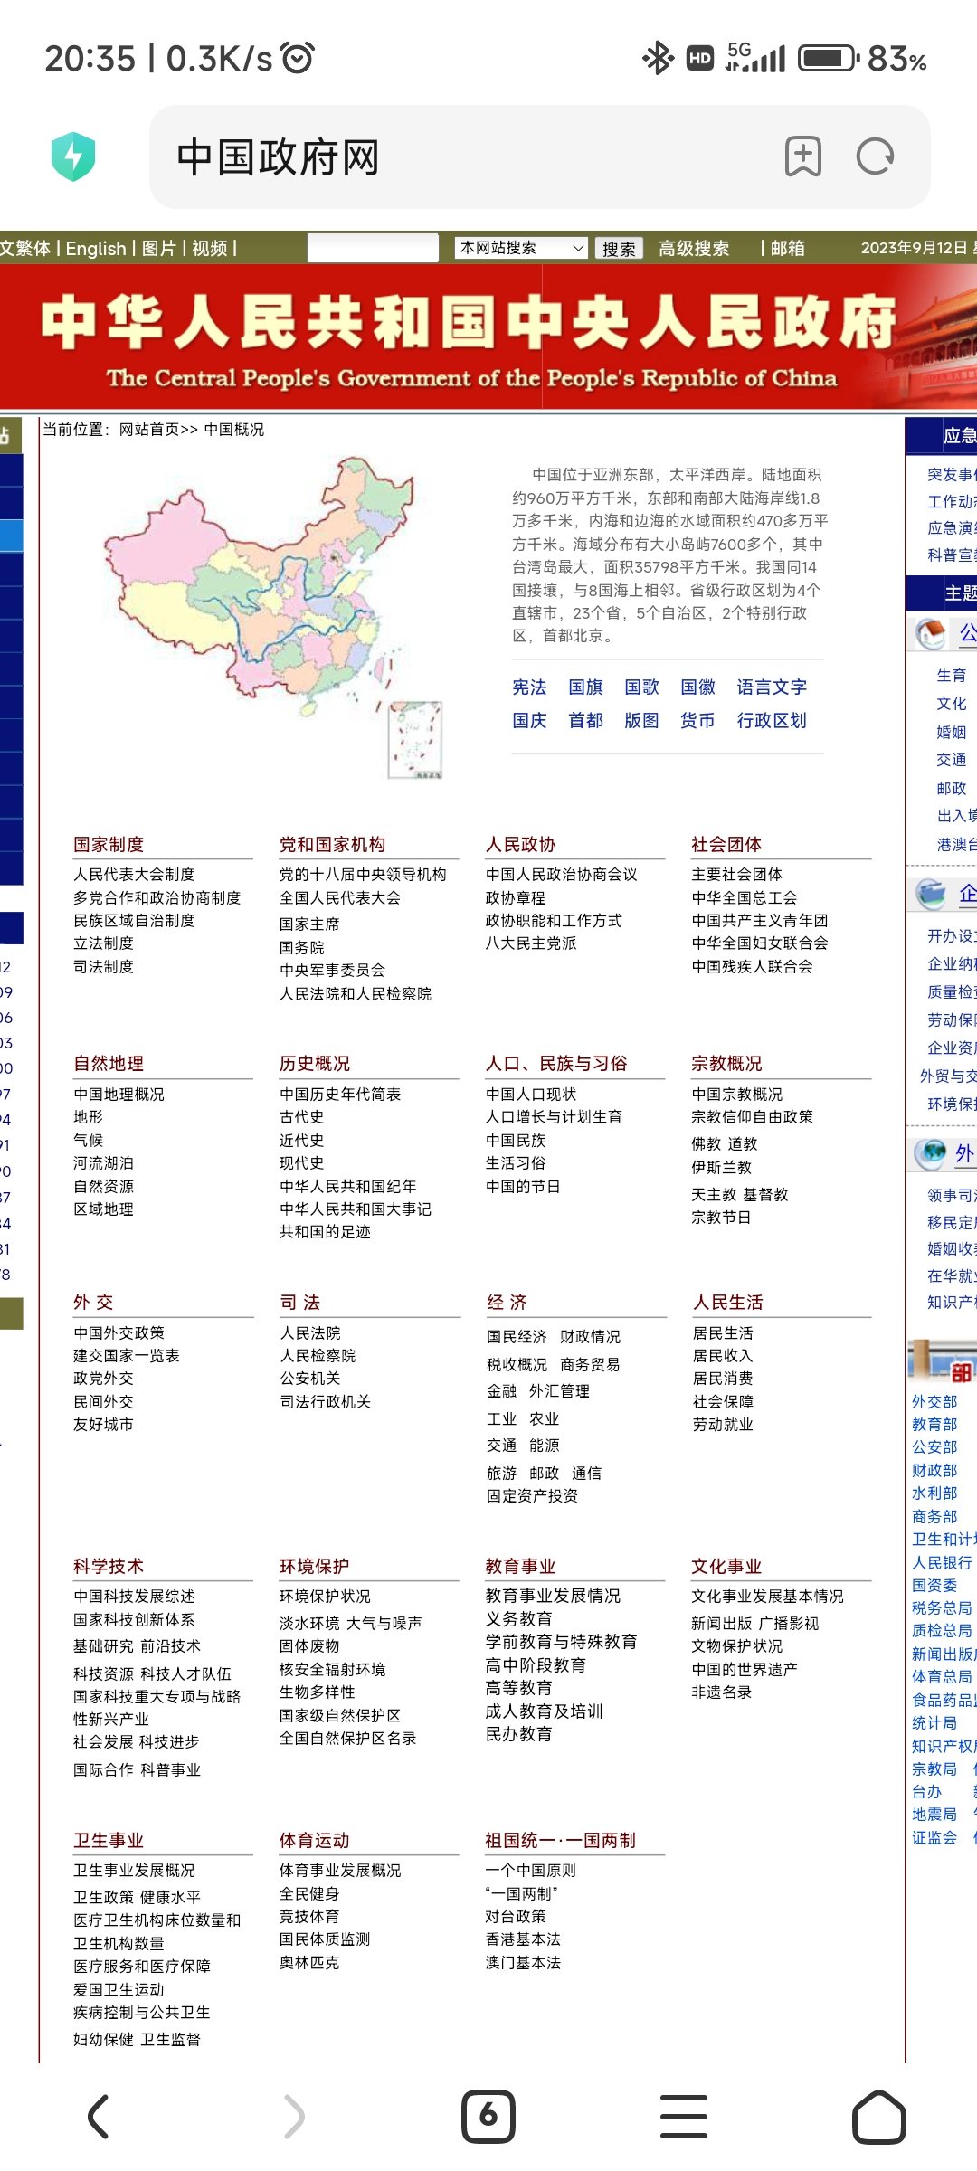Image resolution: width=977 pixels, height=2171 pixels.
Task: Tap the 中国政府网 address bar title
Action: point(278,157)
